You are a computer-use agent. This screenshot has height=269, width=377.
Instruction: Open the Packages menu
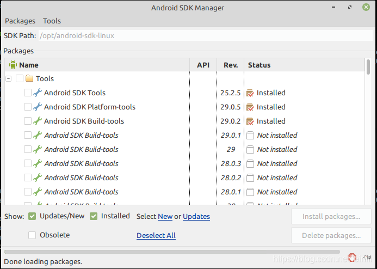pos(20,21)
